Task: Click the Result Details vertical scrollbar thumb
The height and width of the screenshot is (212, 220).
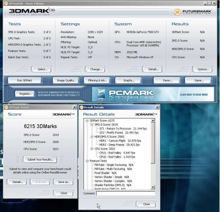Action: [x=153, y=143]
